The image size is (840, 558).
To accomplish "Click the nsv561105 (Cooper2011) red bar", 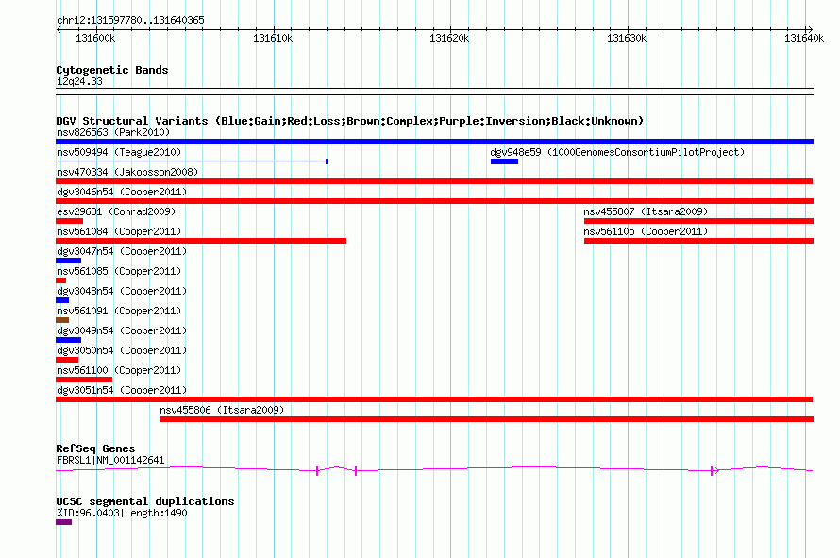I will tap(698, 241).
